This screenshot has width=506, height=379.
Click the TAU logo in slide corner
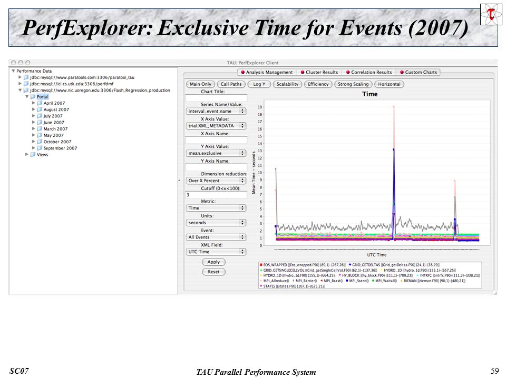click(491, 14)
